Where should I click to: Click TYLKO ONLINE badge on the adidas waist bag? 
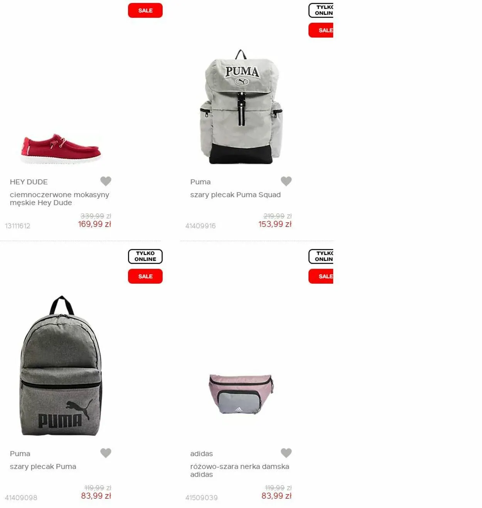(321, 256)
